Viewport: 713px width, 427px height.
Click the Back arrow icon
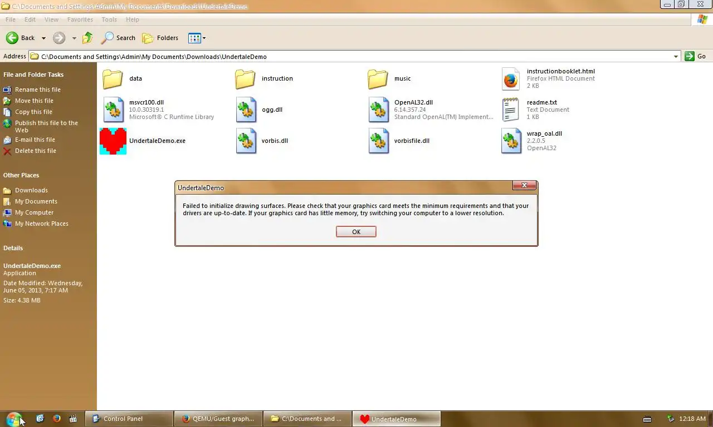12,38
